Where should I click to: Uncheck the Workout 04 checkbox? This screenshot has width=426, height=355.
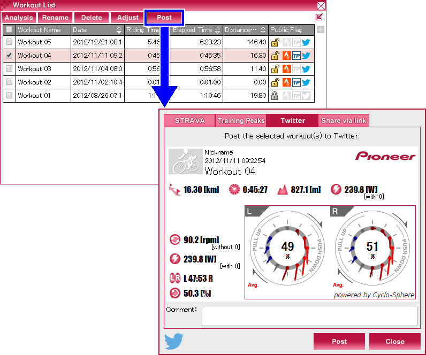(9, 55)
